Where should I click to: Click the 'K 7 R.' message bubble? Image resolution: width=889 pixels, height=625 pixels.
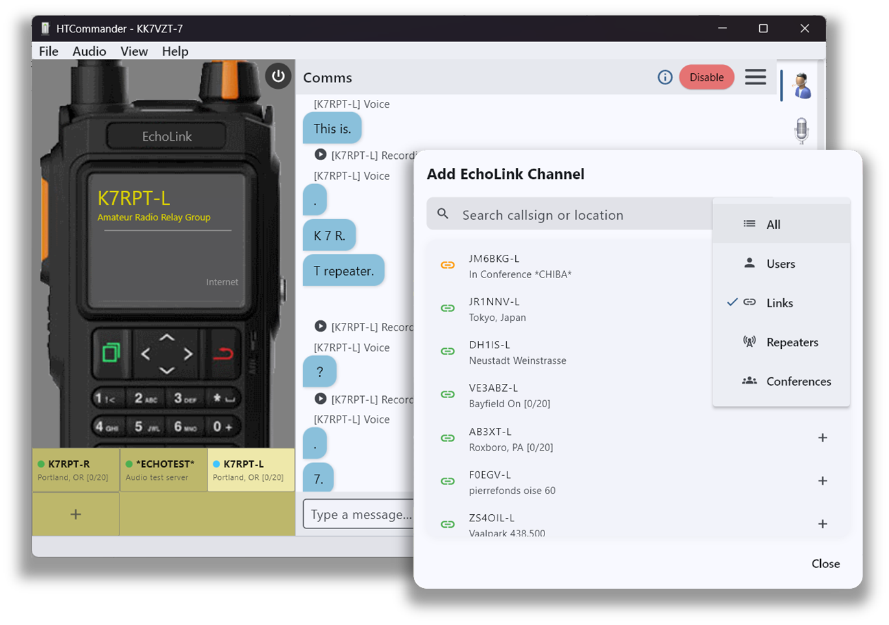coord(330,235)
